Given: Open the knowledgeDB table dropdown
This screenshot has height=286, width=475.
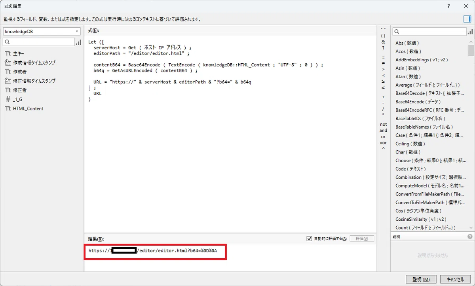Looking at the screenshot, I should click(x=42, y=31).
